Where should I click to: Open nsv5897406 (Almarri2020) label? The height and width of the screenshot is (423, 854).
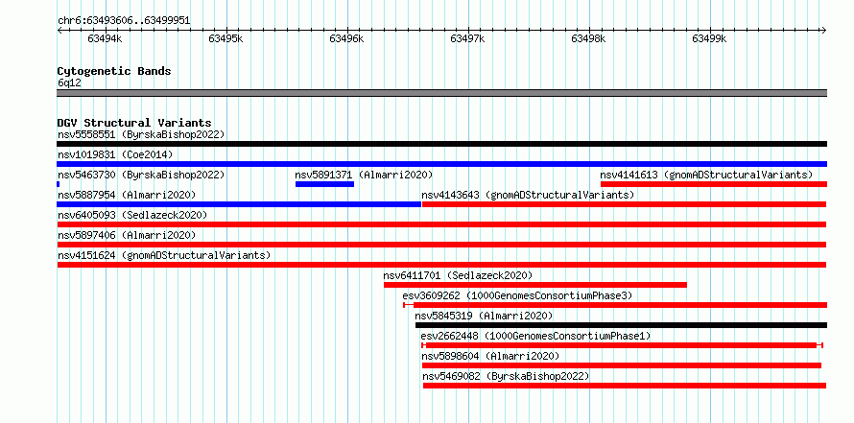tap(127, 235)
